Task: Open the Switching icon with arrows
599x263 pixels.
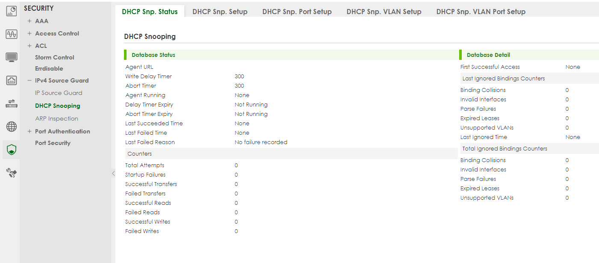Action: (x=12, y=103)
